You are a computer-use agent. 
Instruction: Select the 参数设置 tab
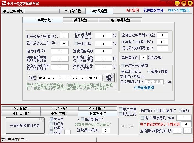[99, 11]
